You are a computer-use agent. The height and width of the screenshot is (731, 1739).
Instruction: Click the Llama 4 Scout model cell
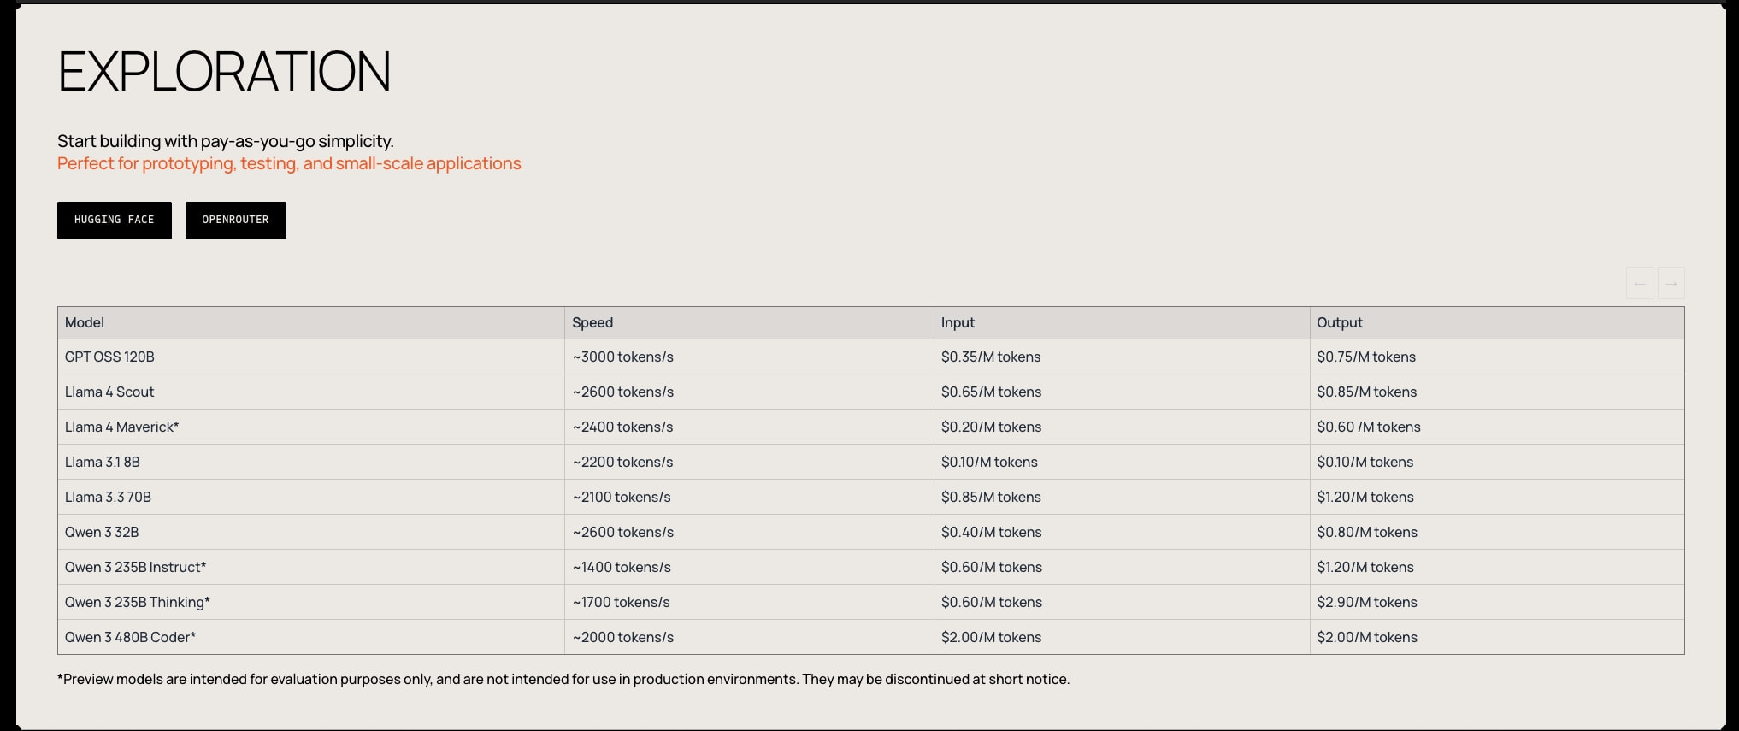pyautogui.click(x=311, y=392)
